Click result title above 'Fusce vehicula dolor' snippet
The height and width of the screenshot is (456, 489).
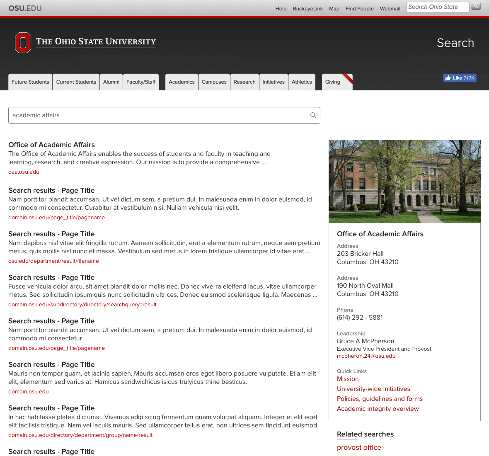click(51, 278)
